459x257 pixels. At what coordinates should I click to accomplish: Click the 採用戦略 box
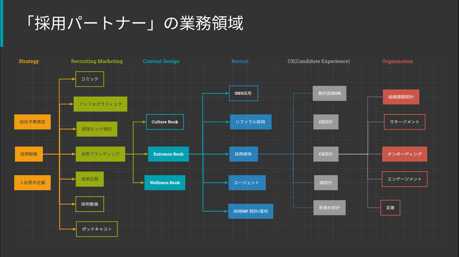(x=29, y=154)
